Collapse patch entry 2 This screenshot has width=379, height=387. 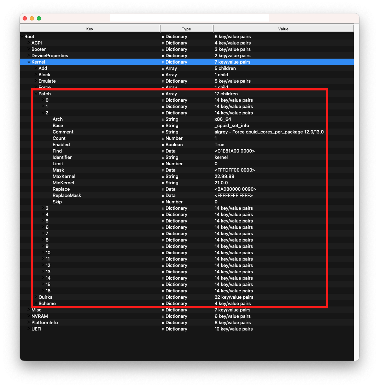point(43,113)
